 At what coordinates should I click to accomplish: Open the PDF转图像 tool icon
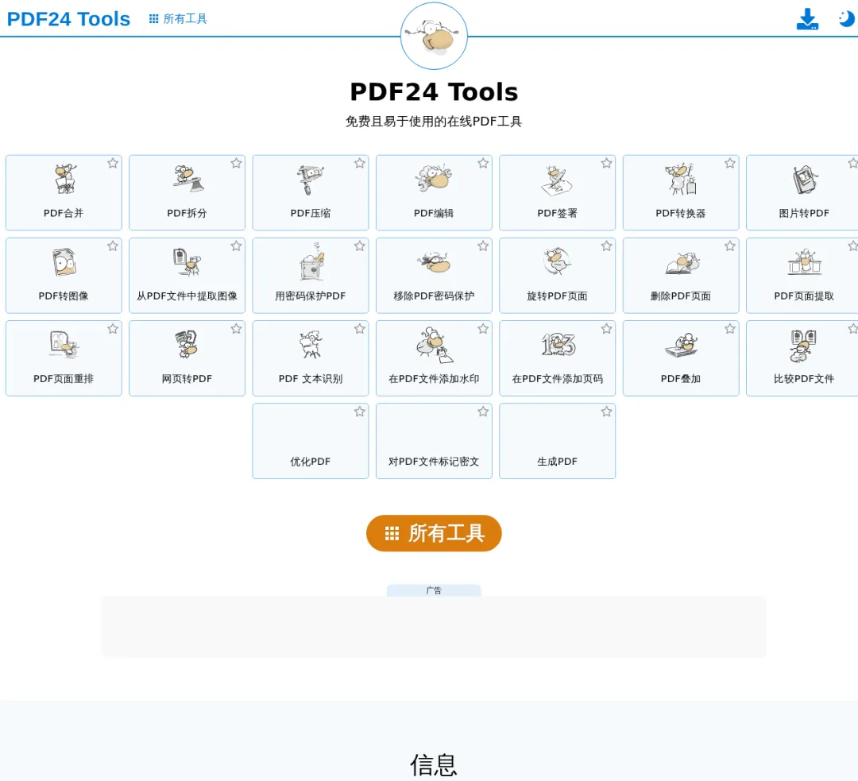[x=64, y=262]
